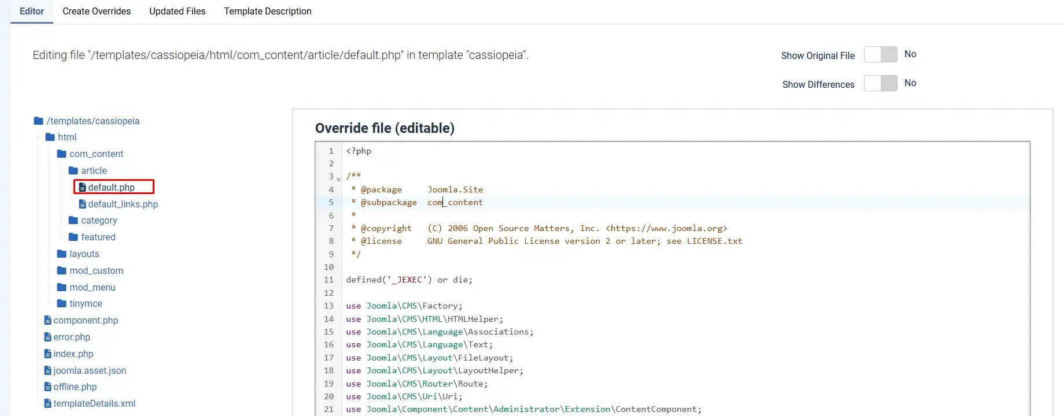Click the error.php file icon
Screen dimensions: 1063x416
(48, 337)
